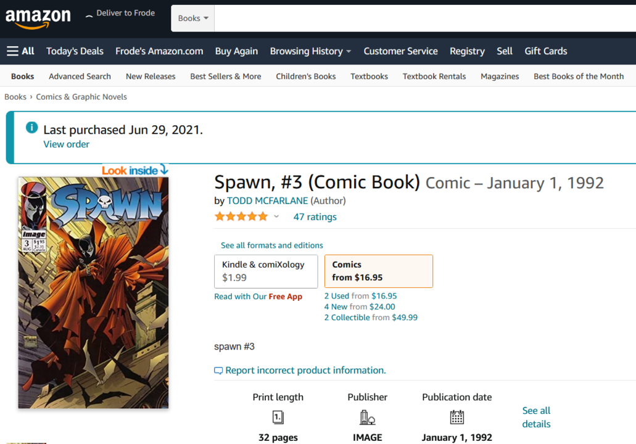
Task: Click the info icon in the purchase banner
Action: 31,126
